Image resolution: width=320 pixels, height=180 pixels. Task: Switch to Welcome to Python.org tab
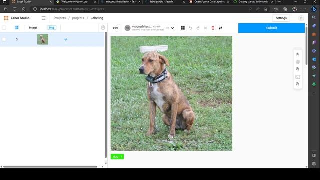coord(74,2)
